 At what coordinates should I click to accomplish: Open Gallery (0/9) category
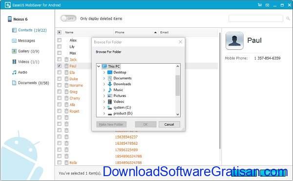point(25,51)
